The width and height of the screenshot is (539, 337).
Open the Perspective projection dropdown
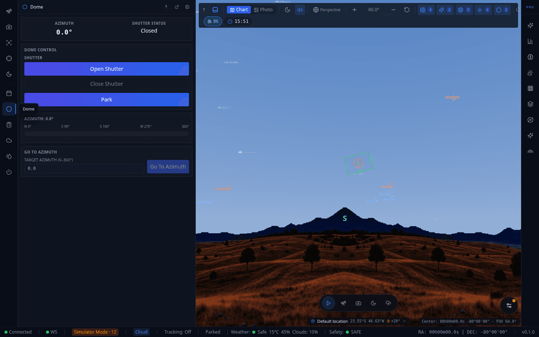(327, 10)
